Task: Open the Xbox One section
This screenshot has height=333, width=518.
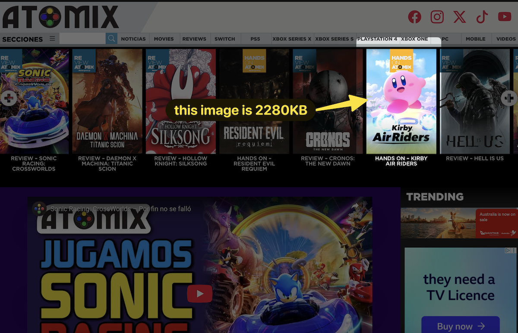Action: point(414,39)
